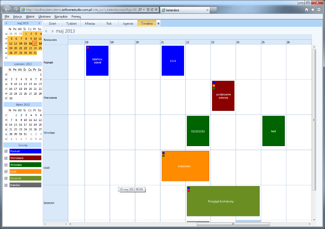
Task: Go forward in browser history
Action: [x=15, y=9]
